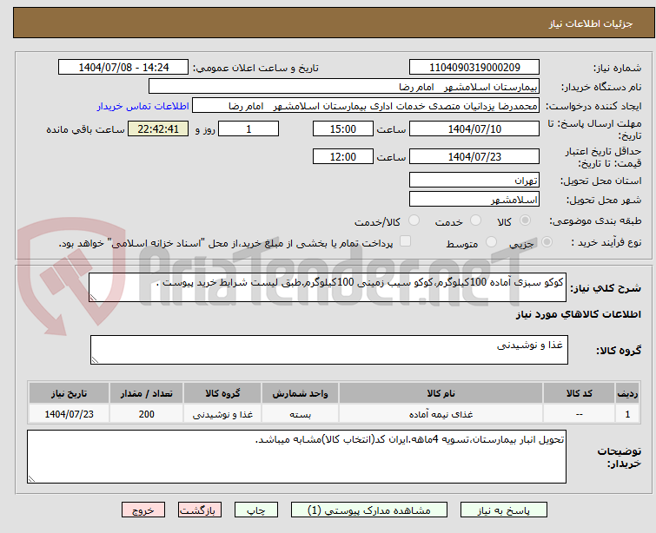Click the resize grip of گروه کالا textarea

(x=95, y=359)
